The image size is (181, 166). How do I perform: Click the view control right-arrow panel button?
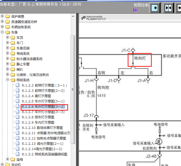[155, 8]
